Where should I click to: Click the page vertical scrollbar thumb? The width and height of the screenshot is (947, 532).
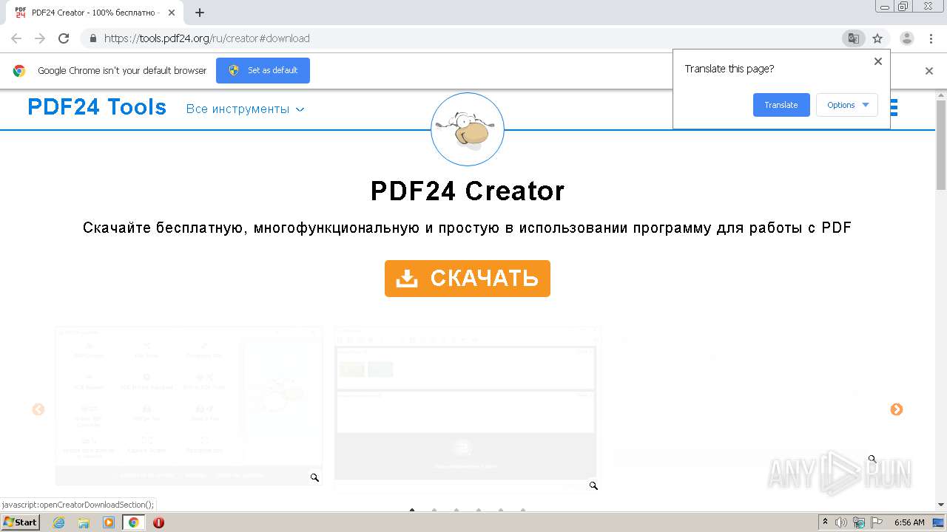[941, 144]
